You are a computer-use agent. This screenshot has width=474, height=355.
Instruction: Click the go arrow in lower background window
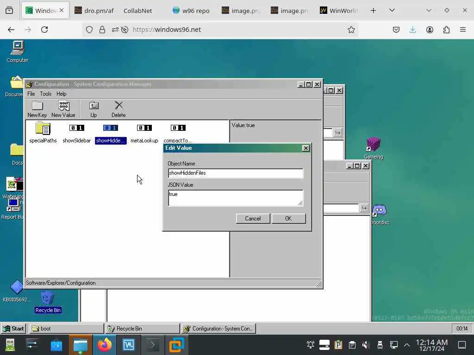[364, 208]
